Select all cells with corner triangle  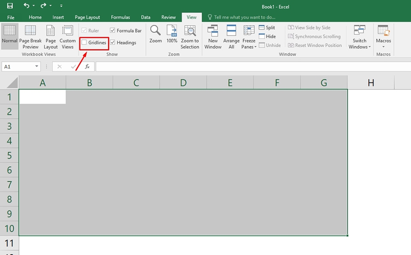[x=12, y=82]
